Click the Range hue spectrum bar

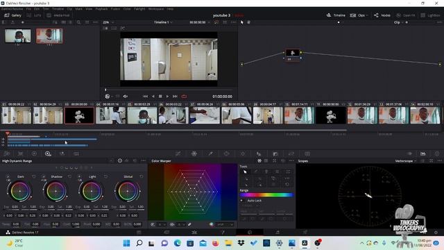click(x=266, y=195)
